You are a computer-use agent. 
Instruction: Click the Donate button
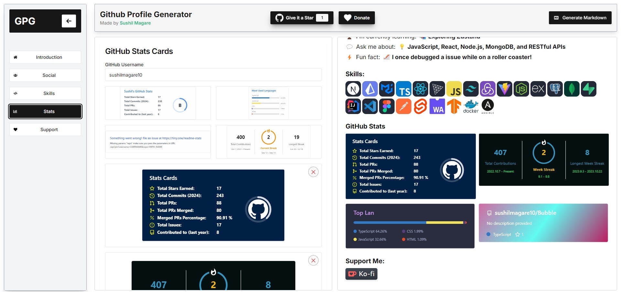tap(357, 18)
